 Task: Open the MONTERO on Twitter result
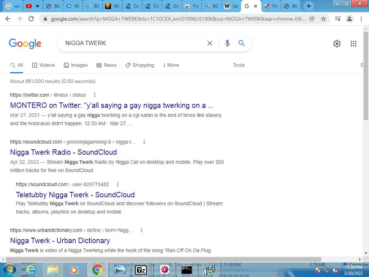112,106
